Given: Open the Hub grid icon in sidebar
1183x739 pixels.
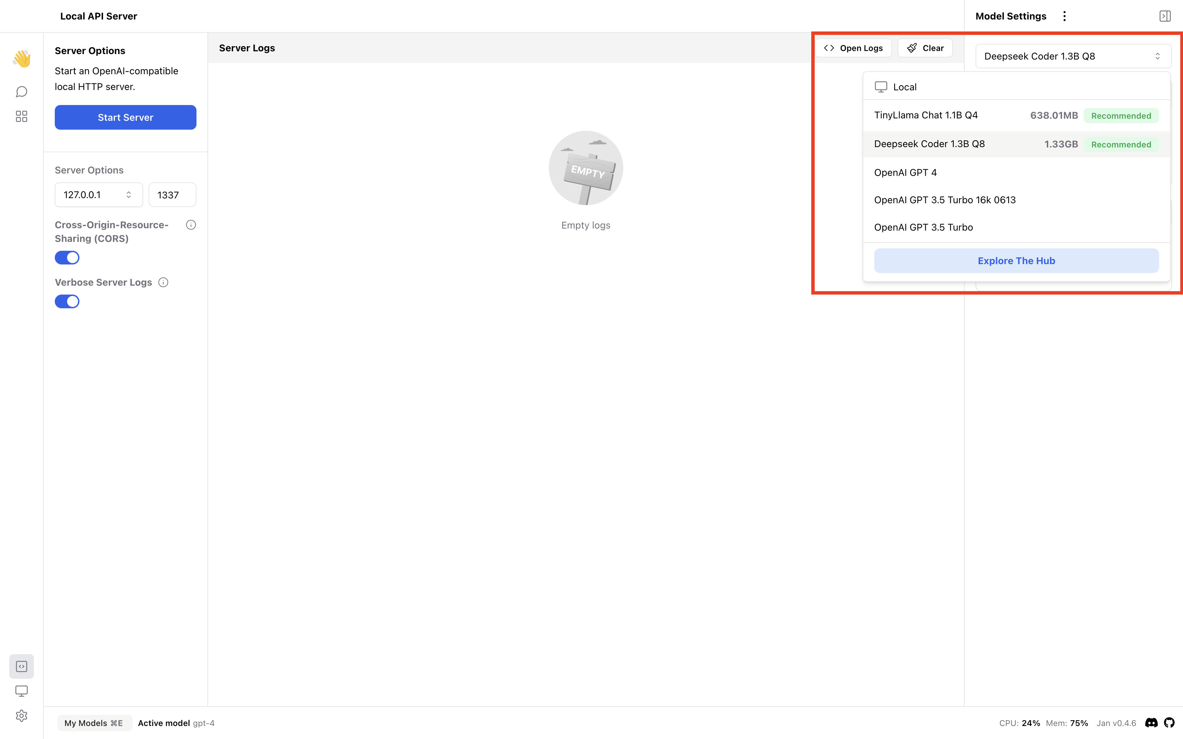Looking at the screenshot, I should [x=22, y=116].
